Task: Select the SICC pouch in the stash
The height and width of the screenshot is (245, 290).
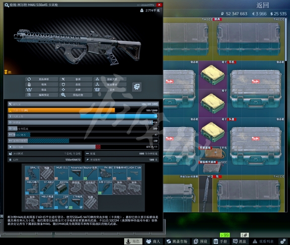Action: coord(213,168)
